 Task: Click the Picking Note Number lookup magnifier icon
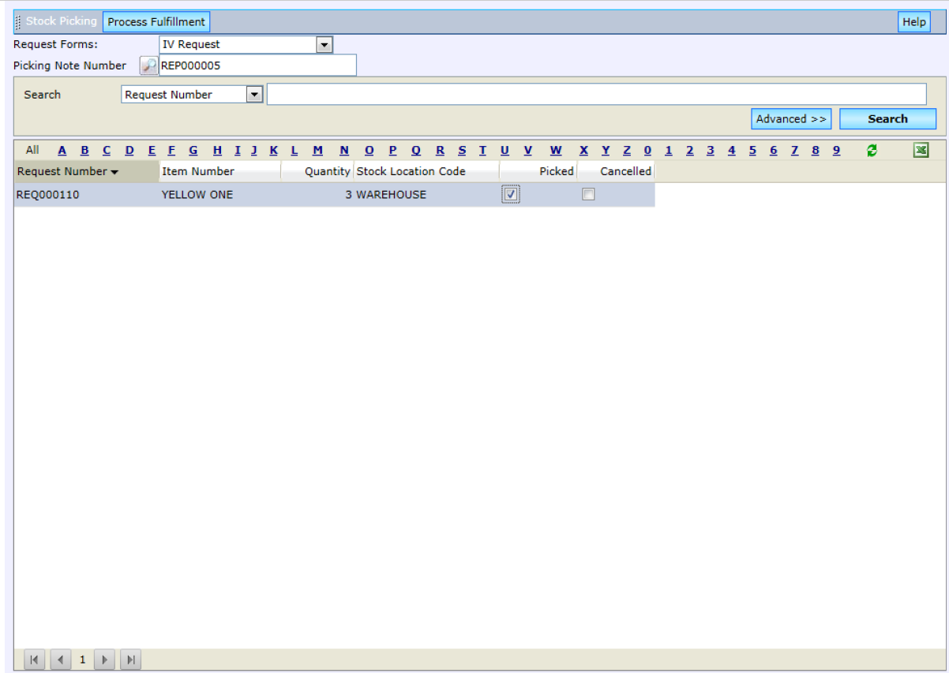[x=148, y=66]
